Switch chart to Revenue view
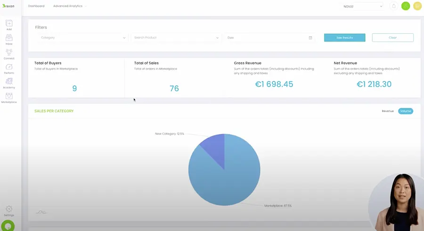This screenshot has height=231, width=424. [388, 111]
